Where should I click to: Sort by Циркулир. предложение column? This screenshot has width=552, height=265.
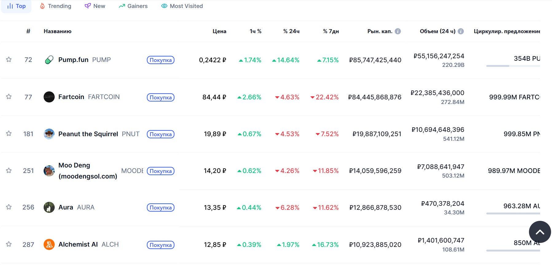(507, 31)
